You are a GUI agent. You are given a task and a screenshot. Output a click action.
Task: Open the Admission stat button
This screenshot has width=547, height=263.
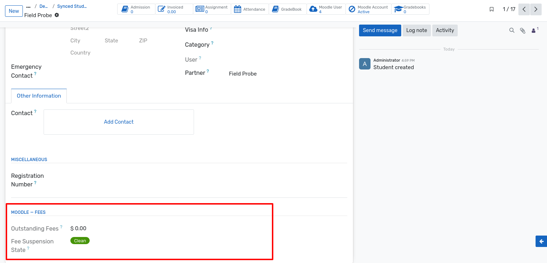point(136,9)
